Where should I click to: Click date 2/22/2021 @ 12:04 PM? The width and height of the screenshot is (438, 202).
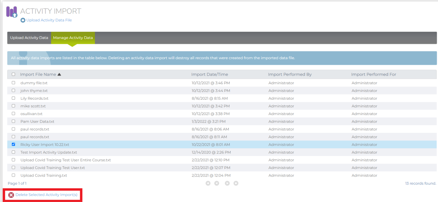tap(211, 175)
